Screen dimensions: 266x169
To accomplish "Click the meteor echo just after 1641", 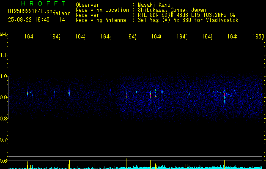I will 27,93.
